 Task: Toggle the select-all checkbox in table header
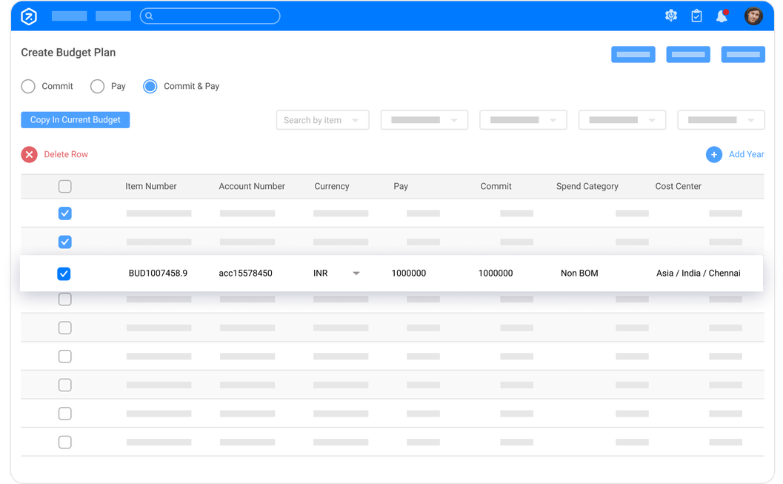coord(65,187)
